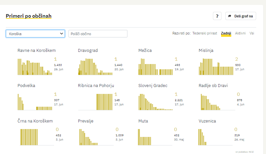Click the 'Deli graf na' button
The height and width of the screenshot is (154, 266).
(241, 16)
